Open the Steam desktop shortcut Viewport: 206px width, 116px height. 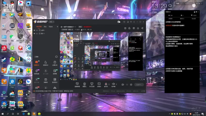coord(4,60)
